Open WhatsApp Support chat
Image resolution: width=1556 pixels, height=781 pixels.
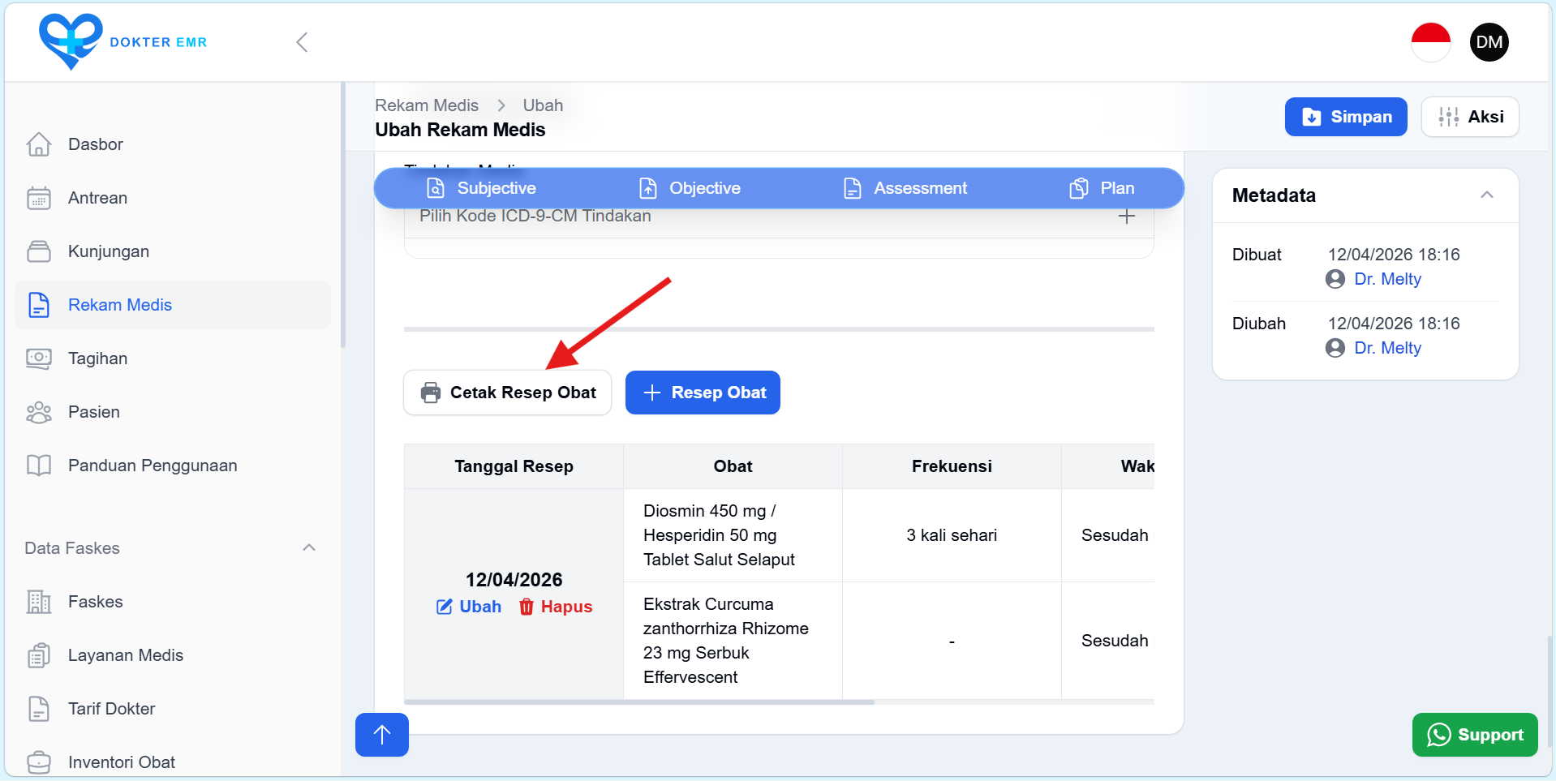point(1475,735)
